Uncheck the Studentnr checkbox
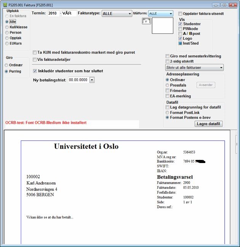This screenshot has height=247, width=240. [180, 24]
